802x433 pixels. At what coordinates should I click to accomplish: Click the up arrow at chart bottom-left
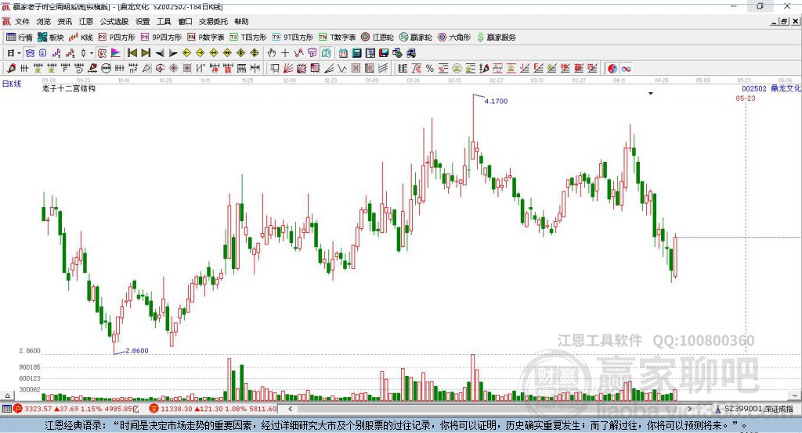click(x=7, y=395)
